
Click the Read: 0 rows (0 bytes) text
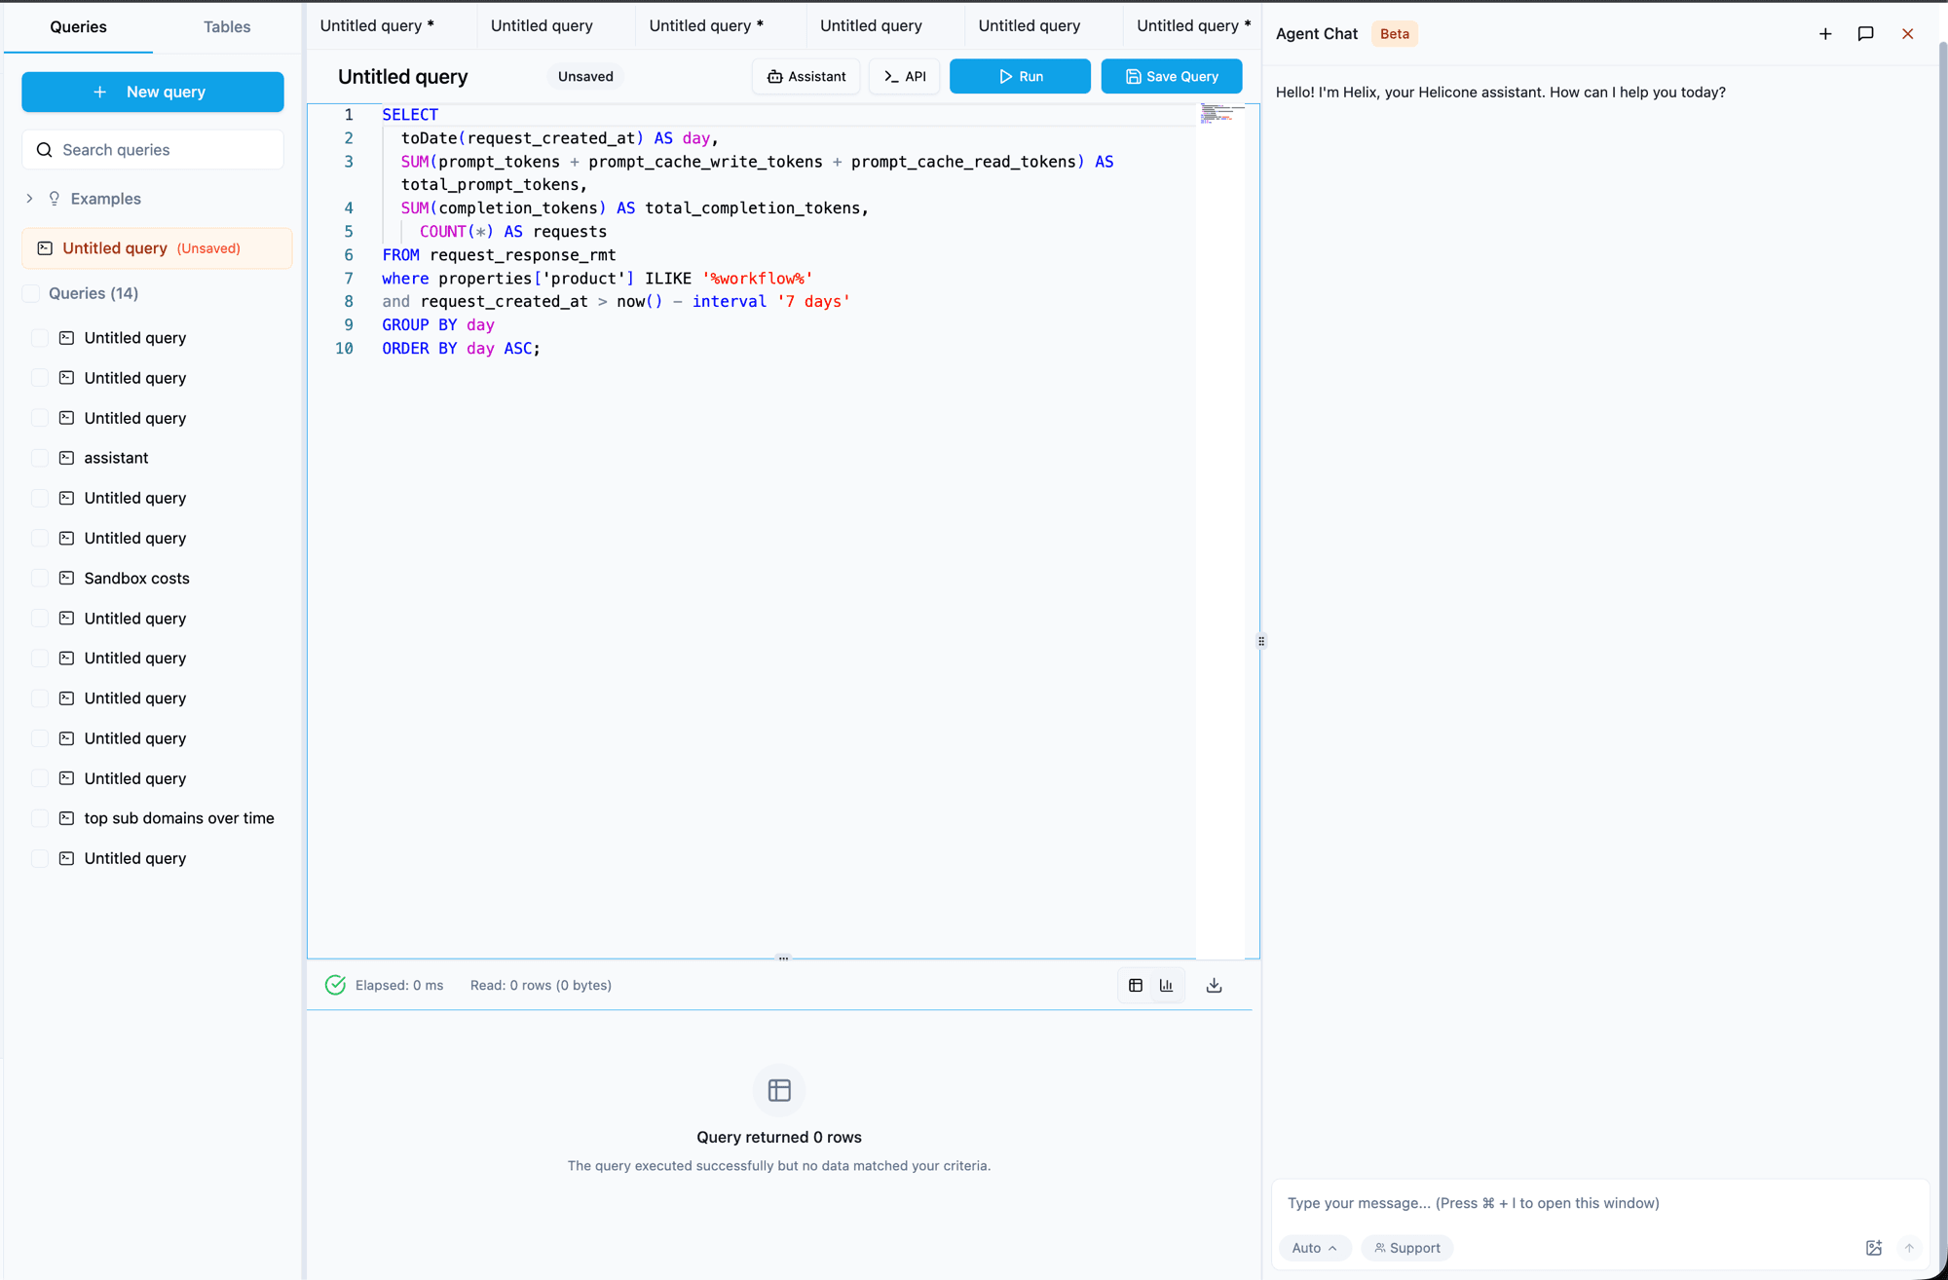[x=541, y=985]
